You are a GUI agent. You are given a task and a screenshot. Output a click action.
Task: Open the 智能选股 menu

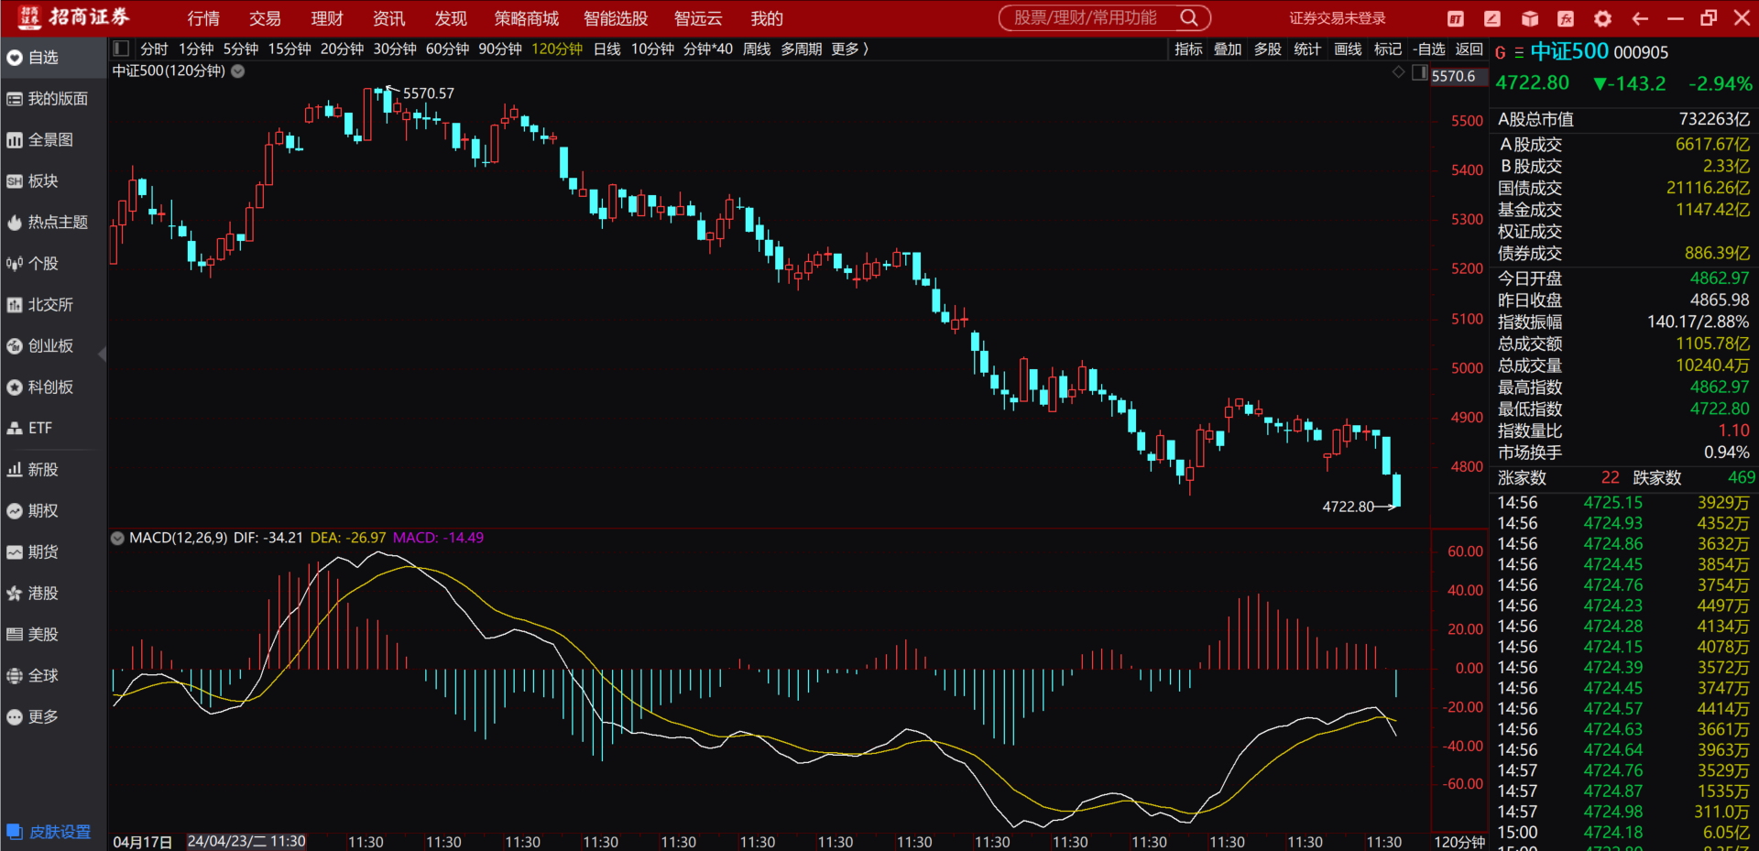[x=616, y=18]
